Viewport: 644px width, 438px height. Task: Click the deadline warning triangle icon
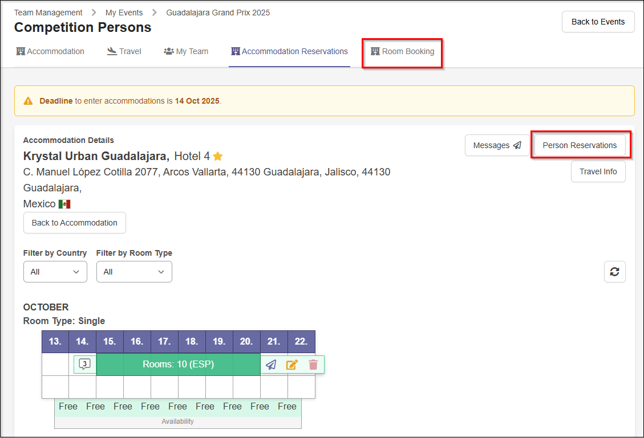(x=28, y=101)
